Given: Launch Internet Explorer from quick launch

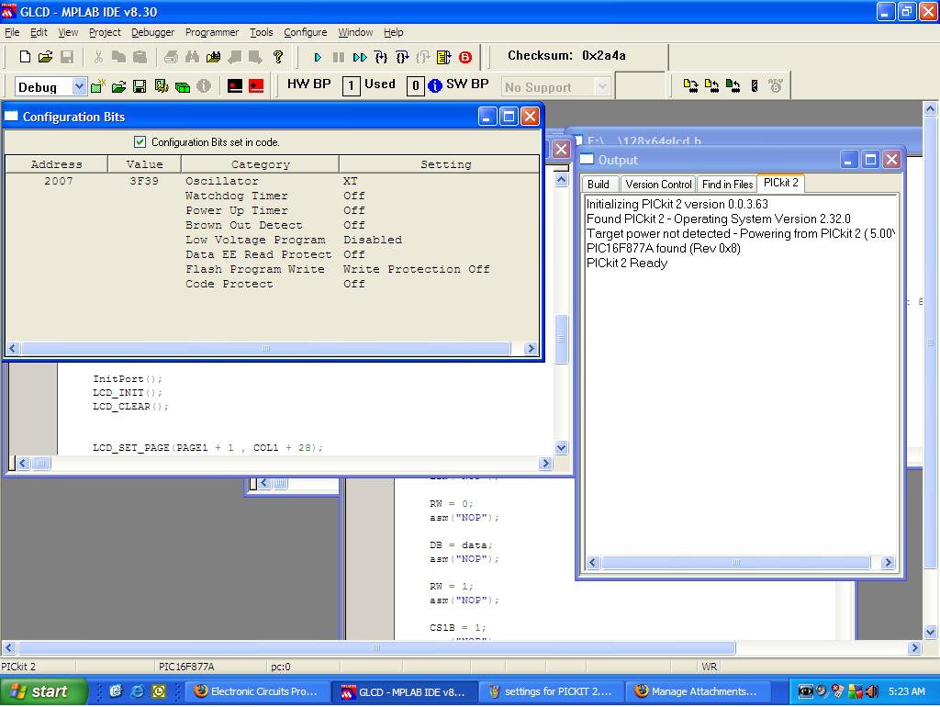Looking at the screenshot, I should pos(138,691).
